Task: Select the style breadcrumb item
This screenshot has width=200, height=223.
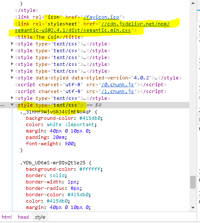Action: tap(40, 217)
